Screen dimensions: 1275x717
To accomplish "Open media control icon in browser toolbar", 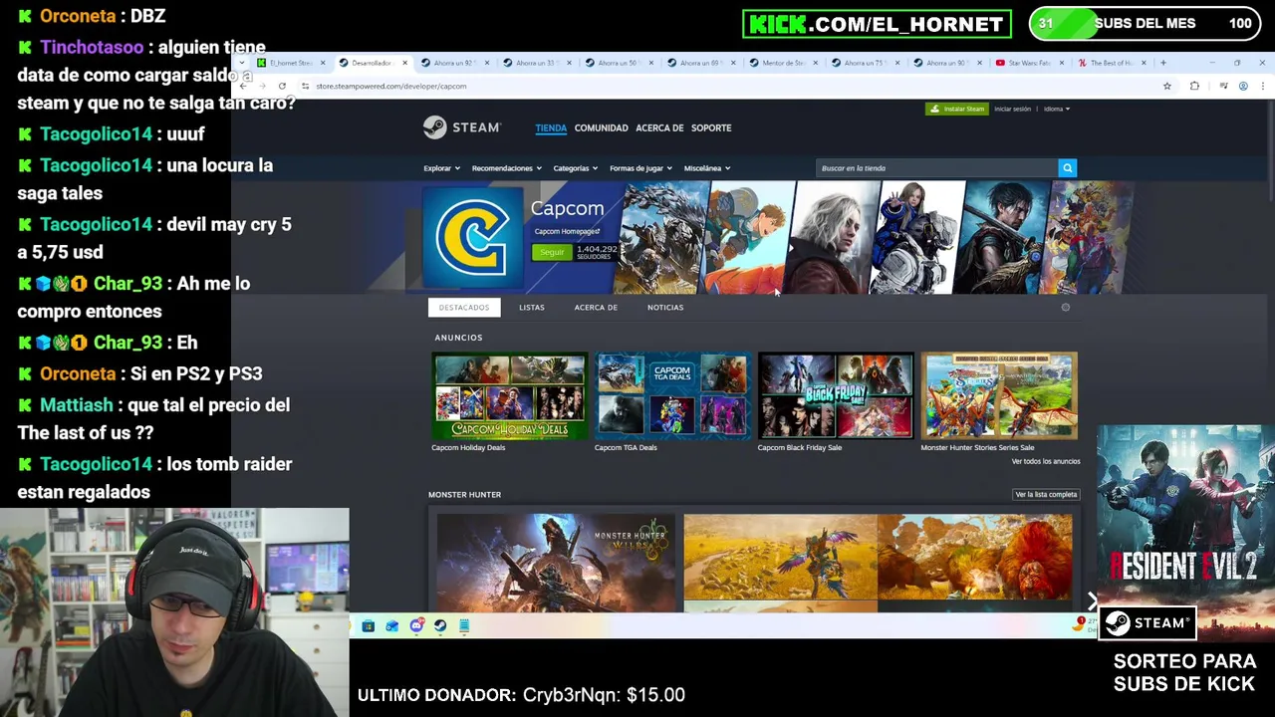I will pyautogui.click(x=1223, y=87).
